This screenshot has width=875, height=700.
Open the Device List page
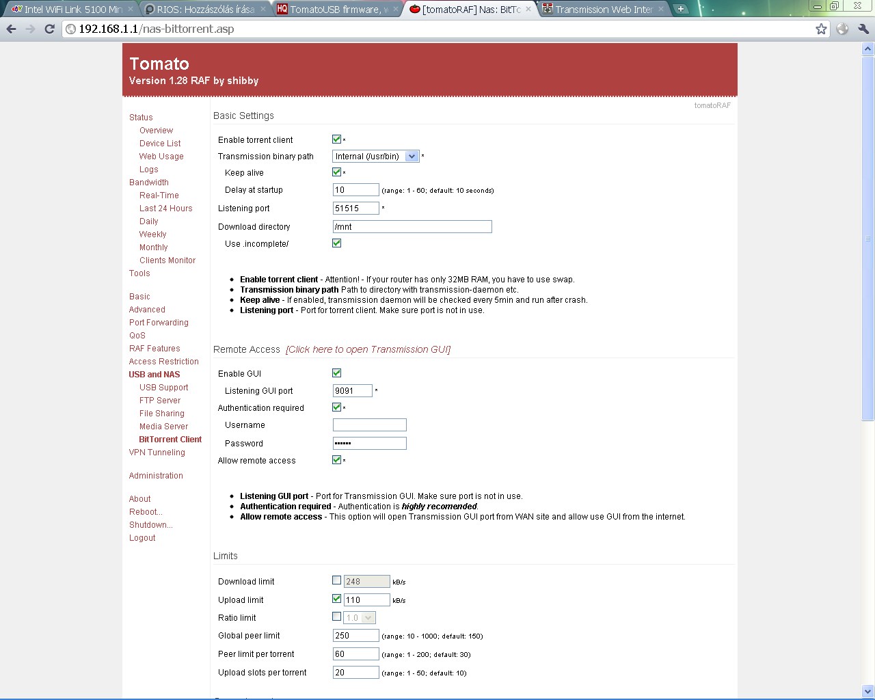[160, 144]
